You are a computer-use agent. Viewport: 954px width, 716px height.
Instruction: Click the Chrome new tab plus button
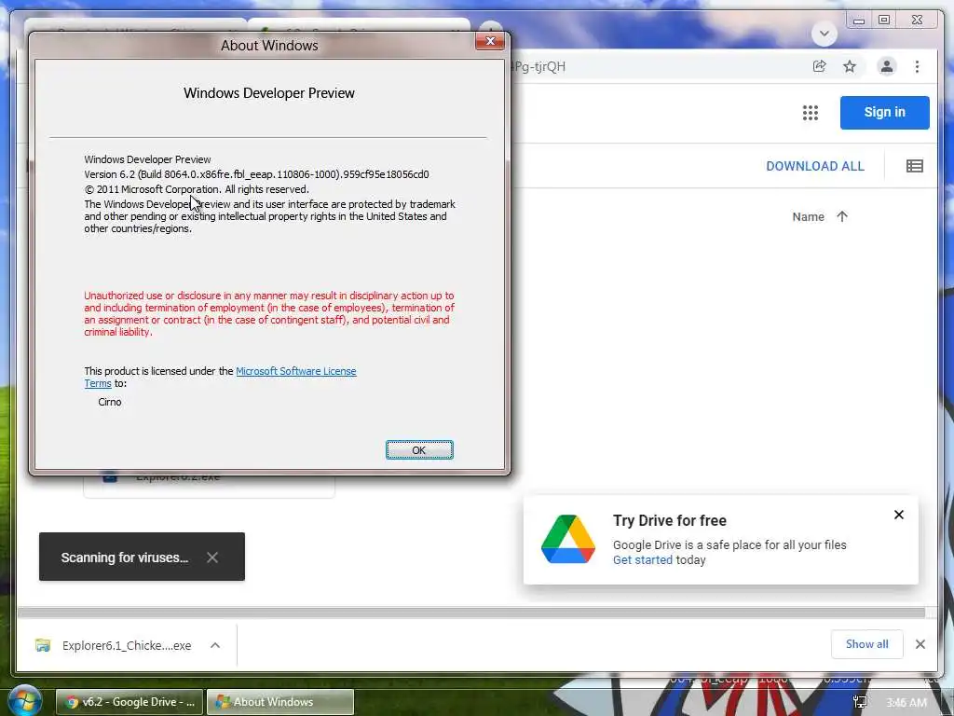coord(490,31)
